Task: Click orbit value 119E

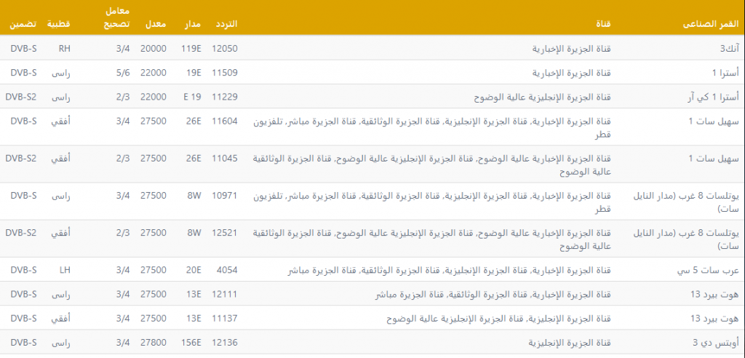Action: coord(191,49)
